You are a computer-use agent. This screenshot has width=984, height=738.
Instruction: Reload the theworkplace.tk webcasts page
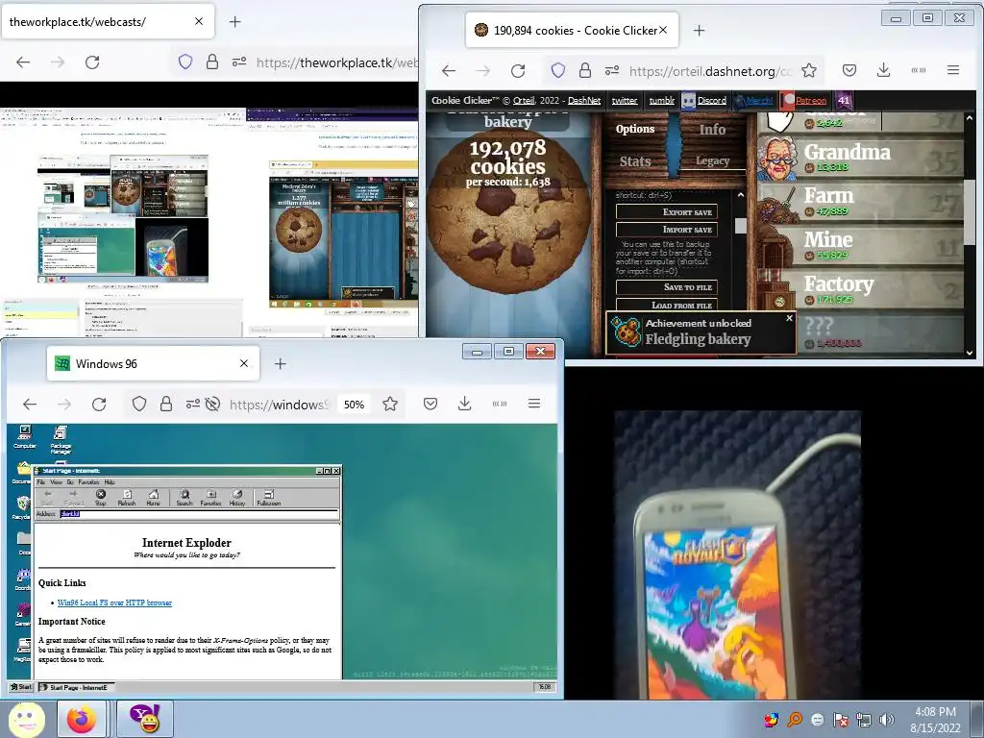click(x=92, y=62)
